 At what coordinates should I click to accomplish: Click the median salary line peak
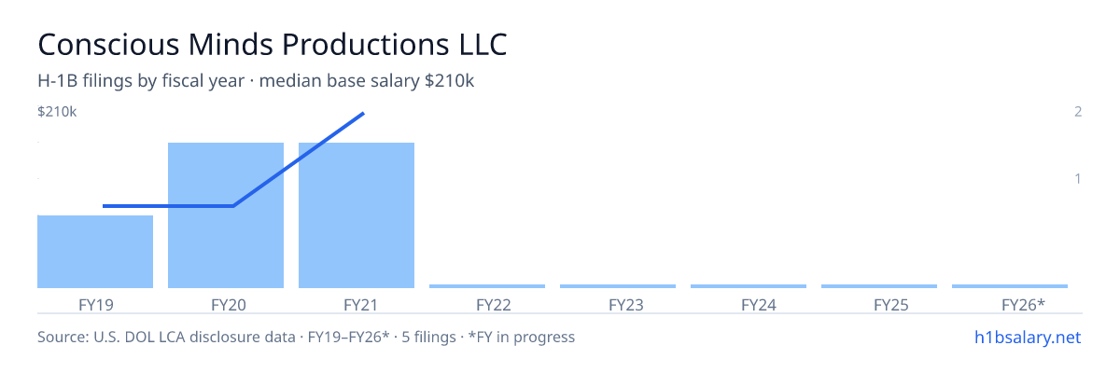point(363,114)
